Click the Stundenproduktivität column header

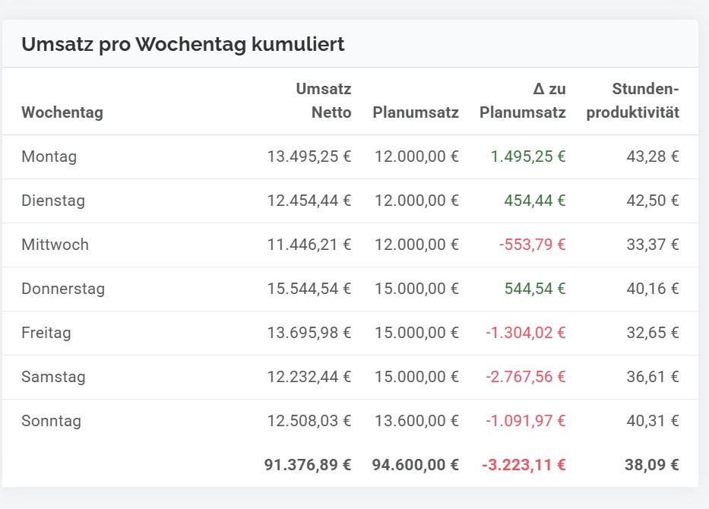coord(632,100)
